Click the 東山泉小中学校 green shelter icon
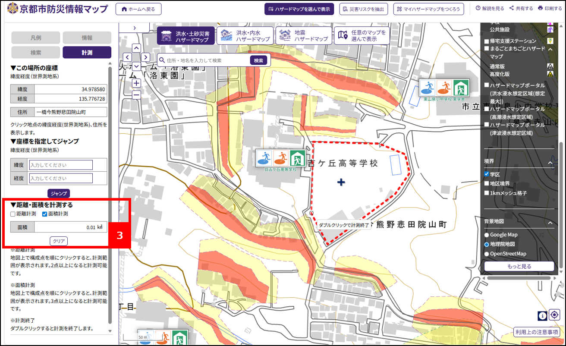 point(461,87)
